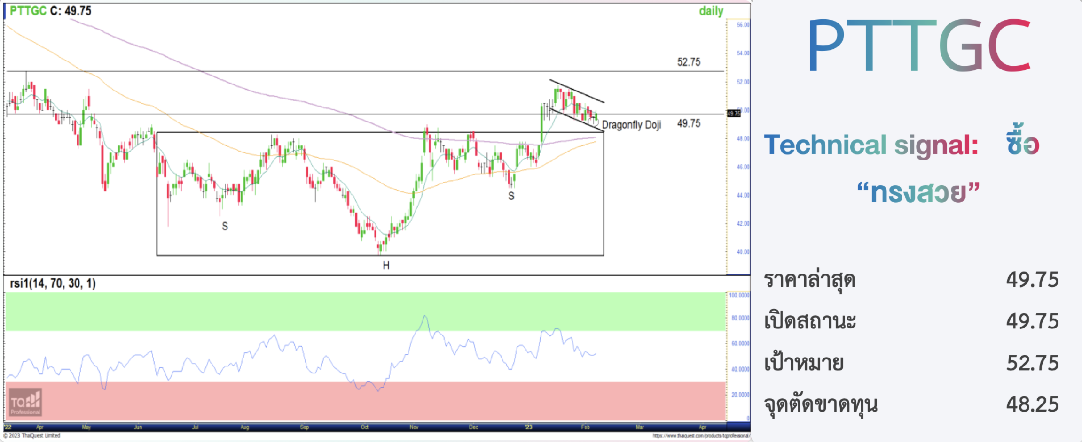Screen dimensions: 1082x442
Task: Click the 20.0000 RSI axis value
Action: click(x=740, y=395)
